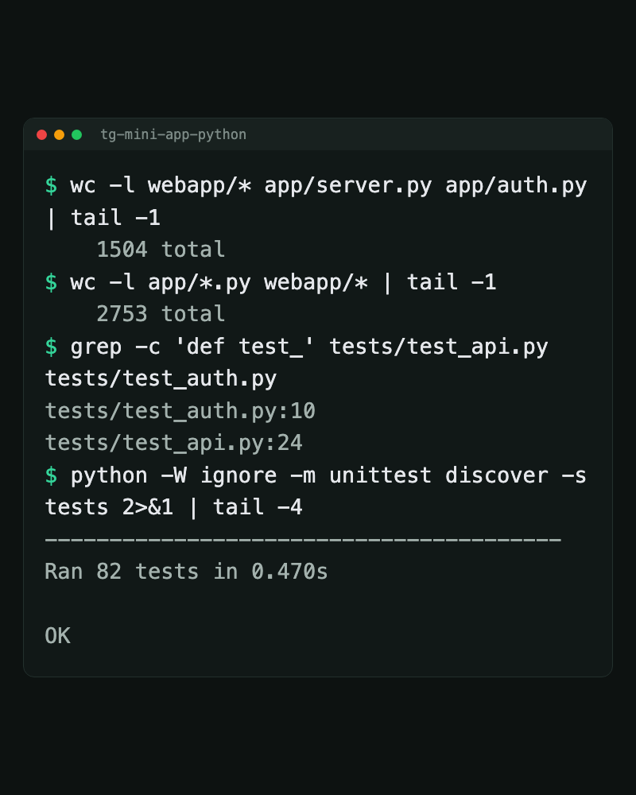Click the '2753 total' output line
This screenshot has width=636, height=795.
(161, 314)
